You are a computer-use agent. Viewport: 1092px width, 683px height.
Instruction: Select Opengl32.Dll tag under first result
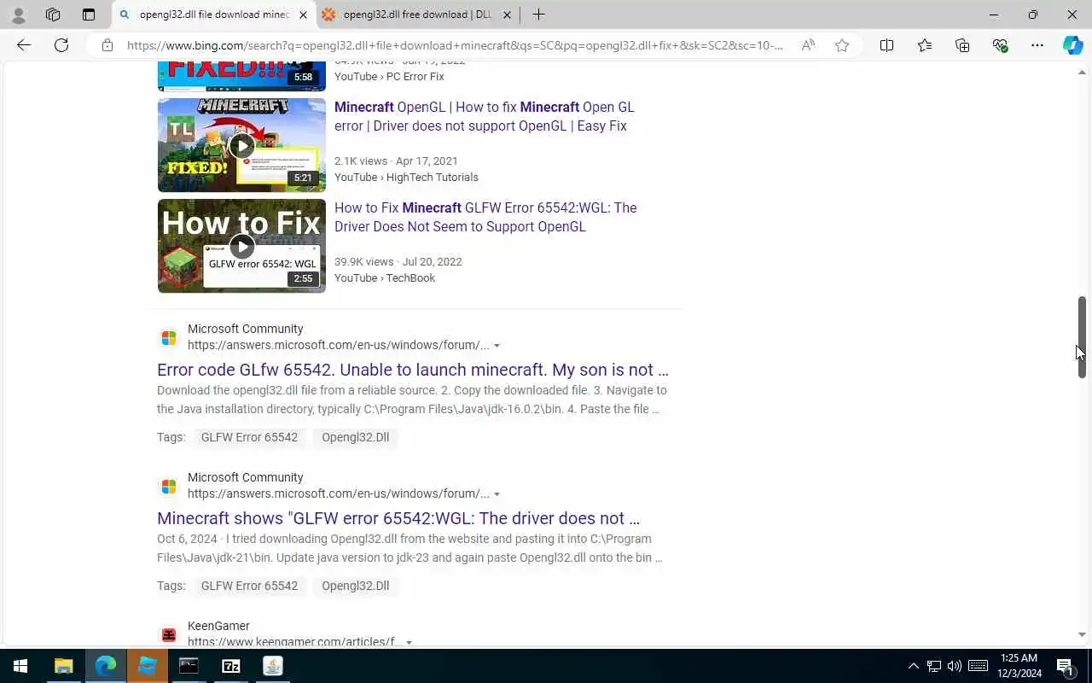pos(355,437)
